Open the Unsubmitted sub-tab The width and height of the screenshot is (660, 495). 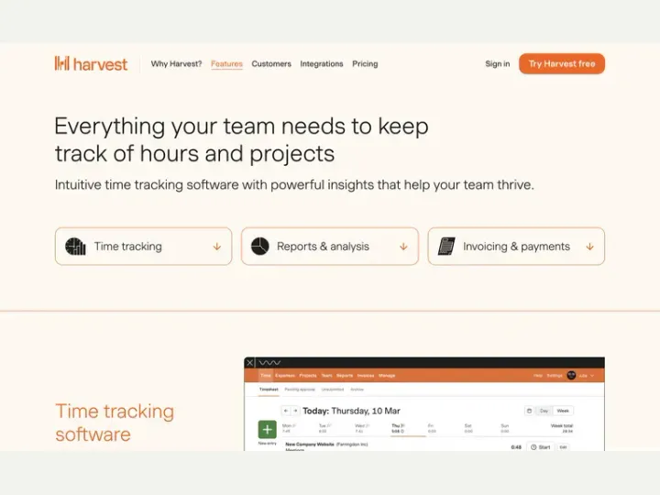(333, 390)
